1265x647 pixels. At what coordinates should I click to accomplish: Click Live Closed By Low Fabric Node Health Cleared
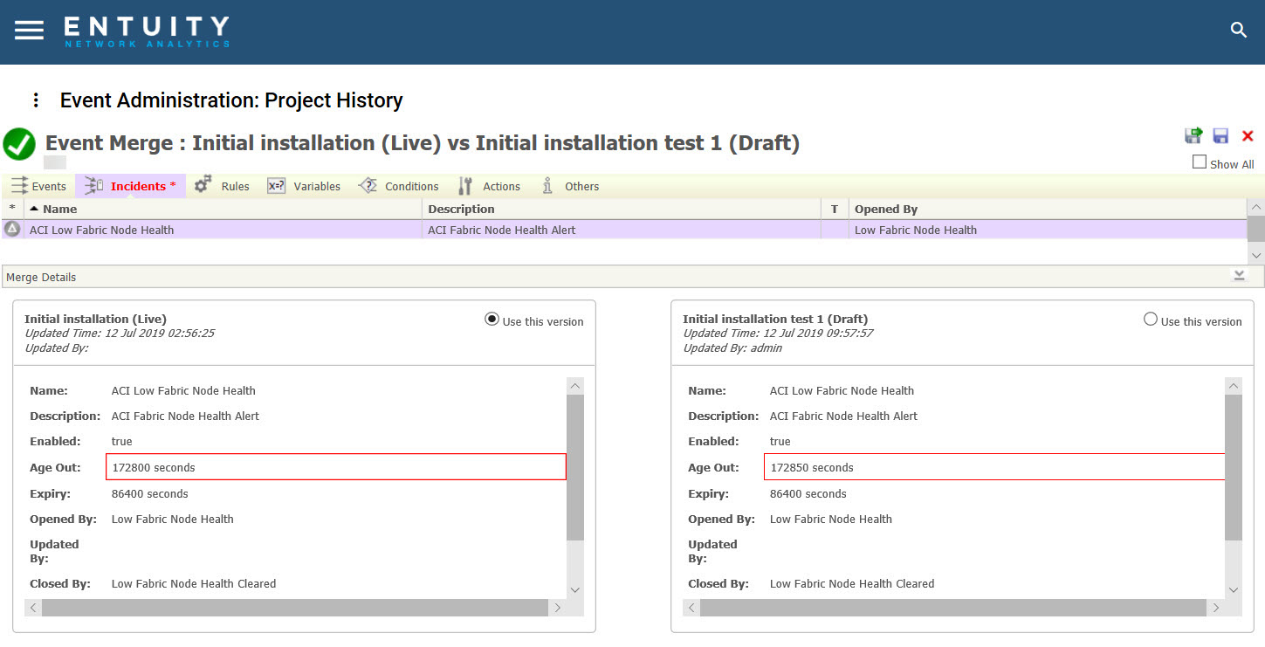click(x=194, y=583)
